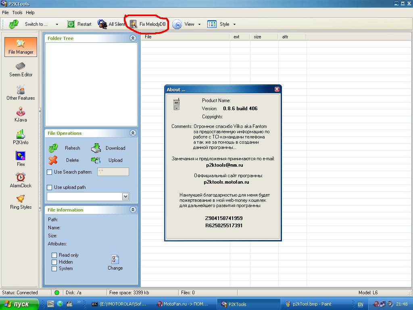The height and width of the screenshot is (310, 413).
Task: Switch to MotoFan.ru taskbar window
Action: coord(183,304)
